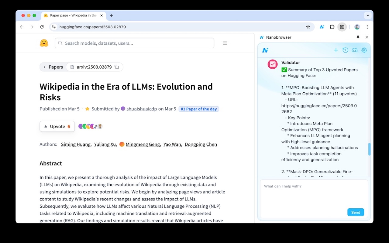Viewport: 389px width, 243px height.
Task: Toggle the Chrome side panel icon
Action: pyautogui.click(x=342, y=27)
